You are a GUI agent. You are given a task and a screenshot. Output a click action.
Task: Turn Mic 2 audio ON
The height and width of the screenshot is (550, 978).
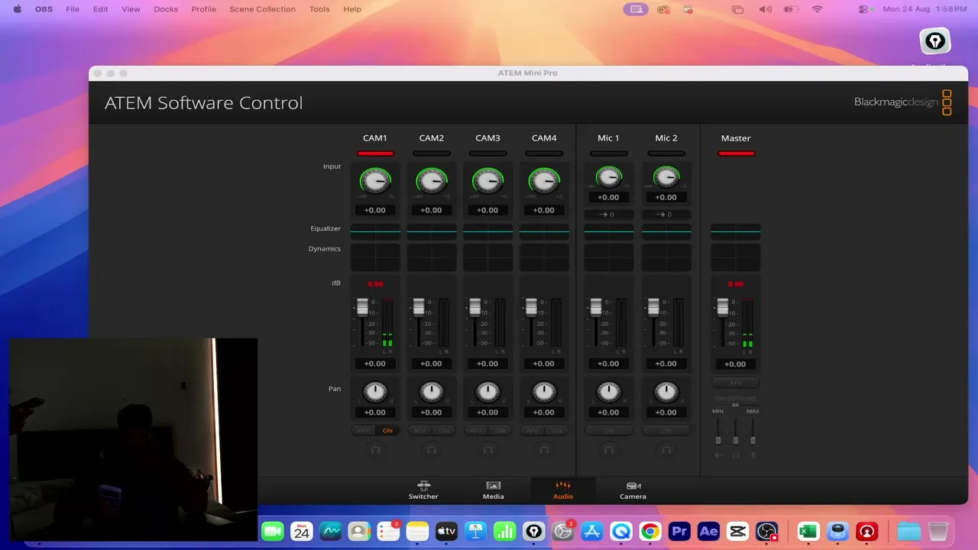tap(666, 430)
